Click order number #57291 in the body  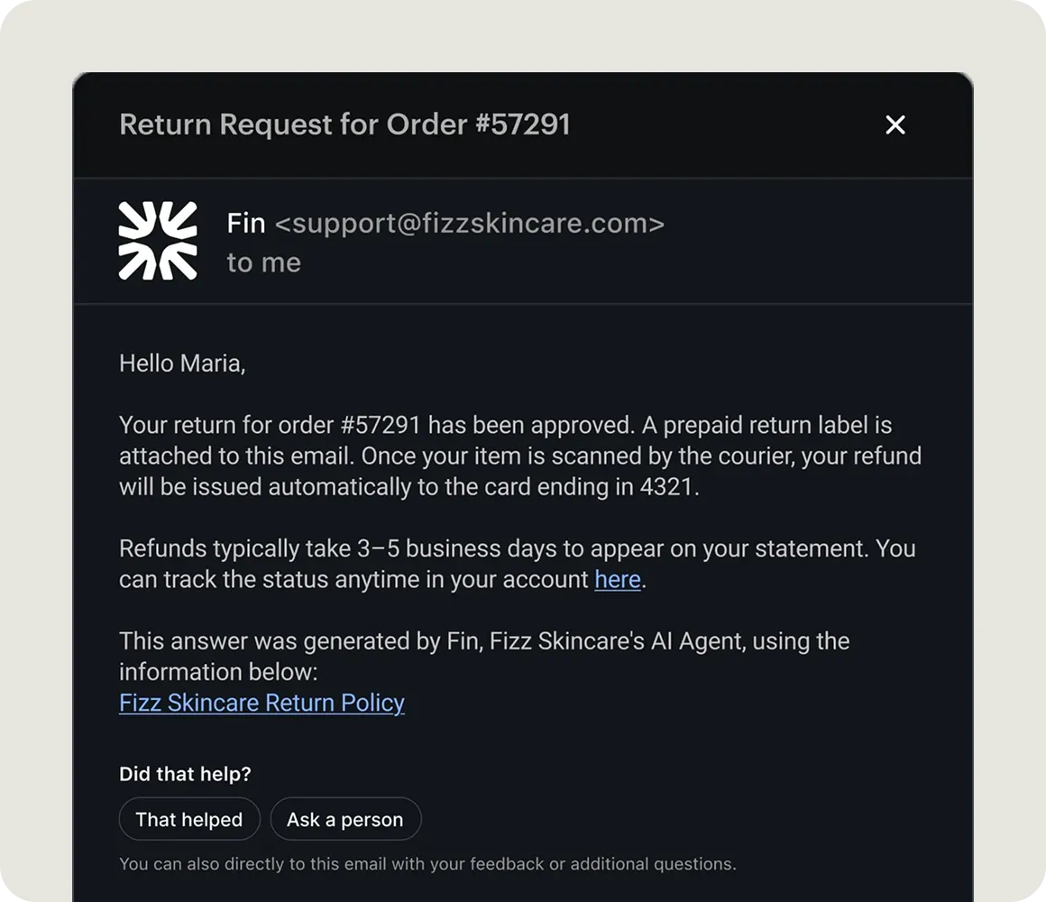[x=382, y=425]
